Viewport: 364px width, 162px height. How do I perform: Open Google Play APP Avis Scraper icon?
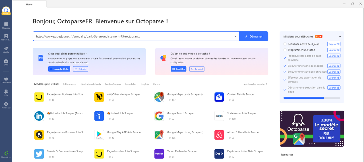click(x=99, y=135)
